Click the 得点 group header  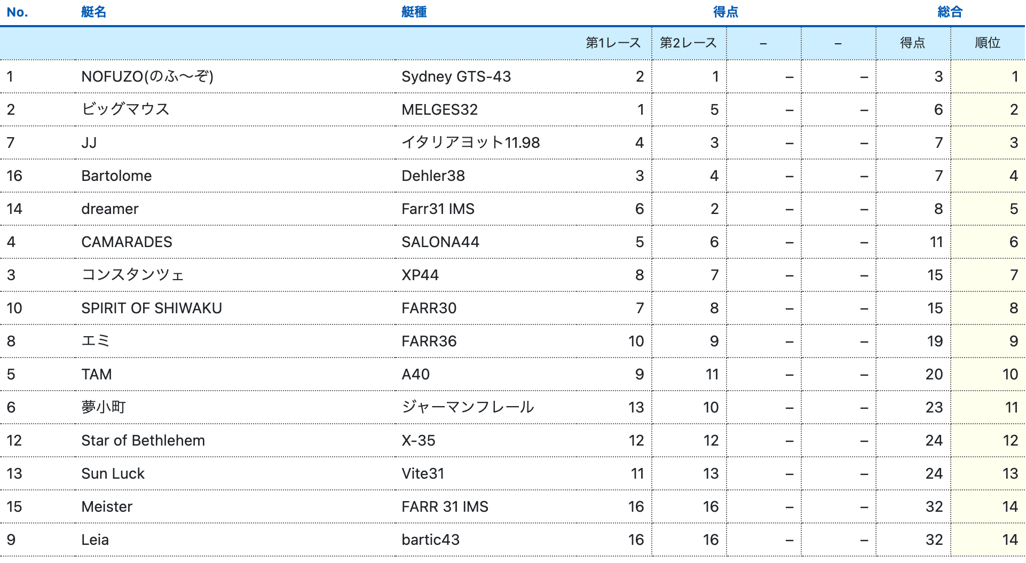click(x=725, y=12)
